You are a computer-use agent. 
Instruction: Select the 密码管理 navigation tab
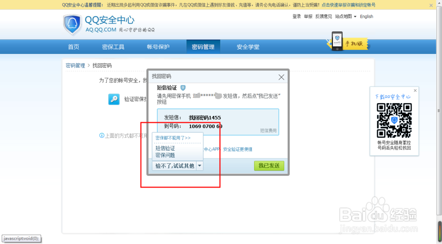click(203, 47)
